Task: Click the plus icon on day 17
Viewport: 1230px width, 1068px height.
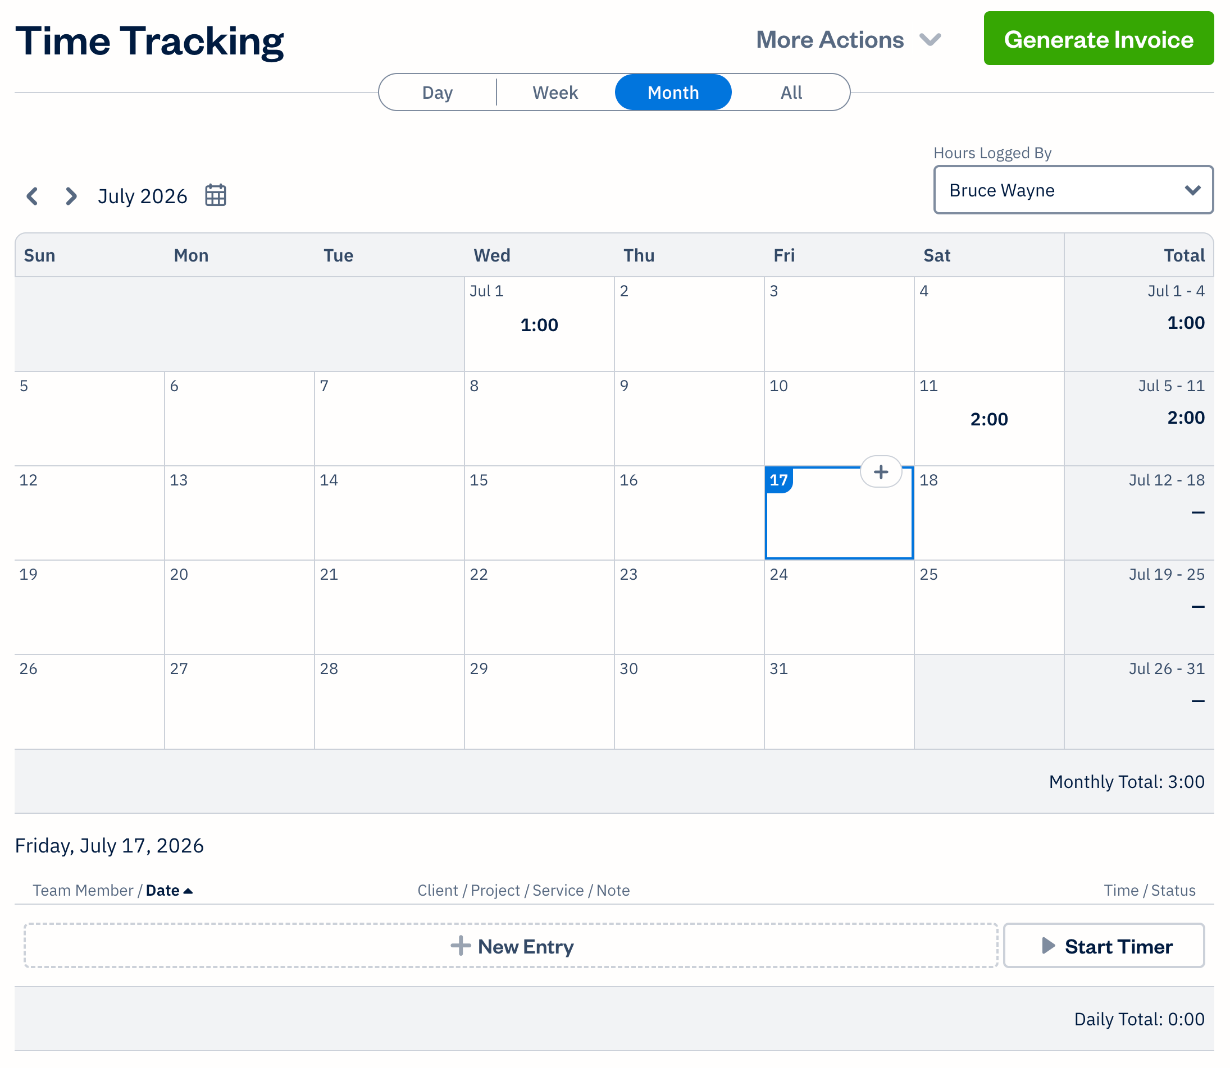Action: coord(881,472)
